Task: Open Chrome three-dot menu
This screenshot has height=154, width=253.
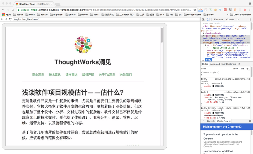Action: 250,10
